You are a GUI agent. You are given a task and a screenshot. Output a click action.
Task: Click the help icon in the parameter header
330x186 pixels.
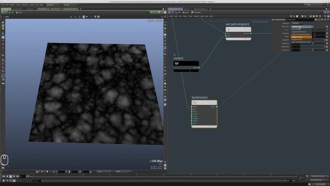(x=328, y=20)
